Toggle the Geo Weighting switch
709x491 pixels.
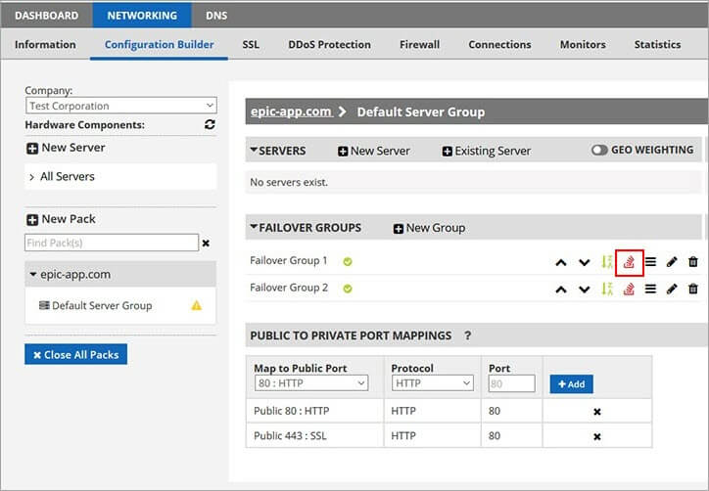(x=599, y=151)
